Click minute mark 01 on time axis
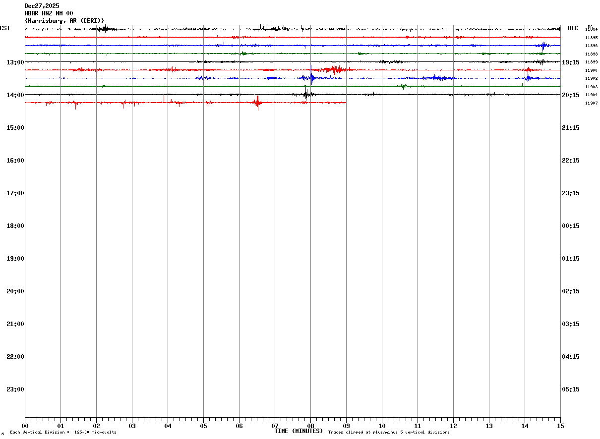600x439 pixels. tap(60, 426)
